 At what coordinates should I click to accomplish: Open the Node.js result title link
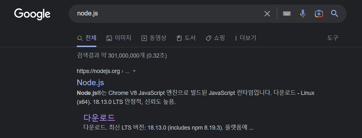(x=90, y=83)
